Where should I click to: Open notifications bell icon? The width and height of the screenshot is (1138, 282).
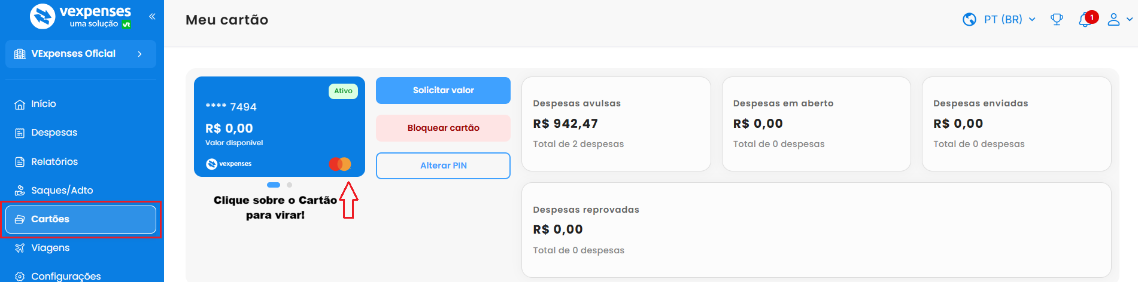(1085, 20)
